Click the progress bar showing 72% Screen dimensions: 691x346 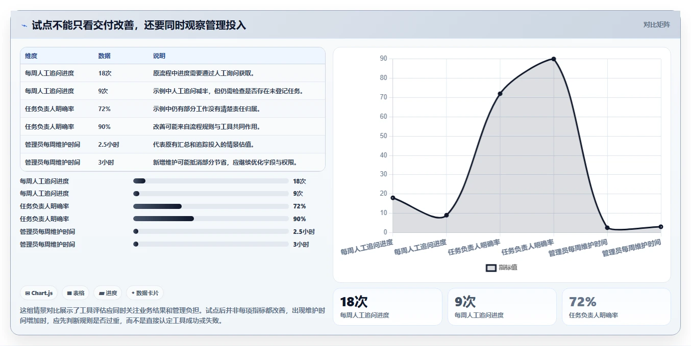click(x=211, y=206)
